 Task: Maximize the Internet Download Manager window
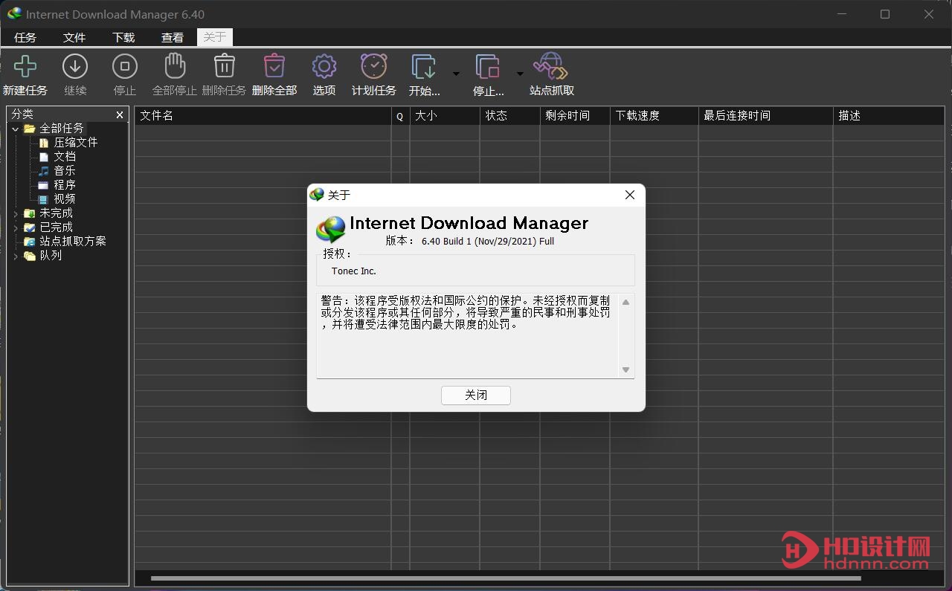885,14
